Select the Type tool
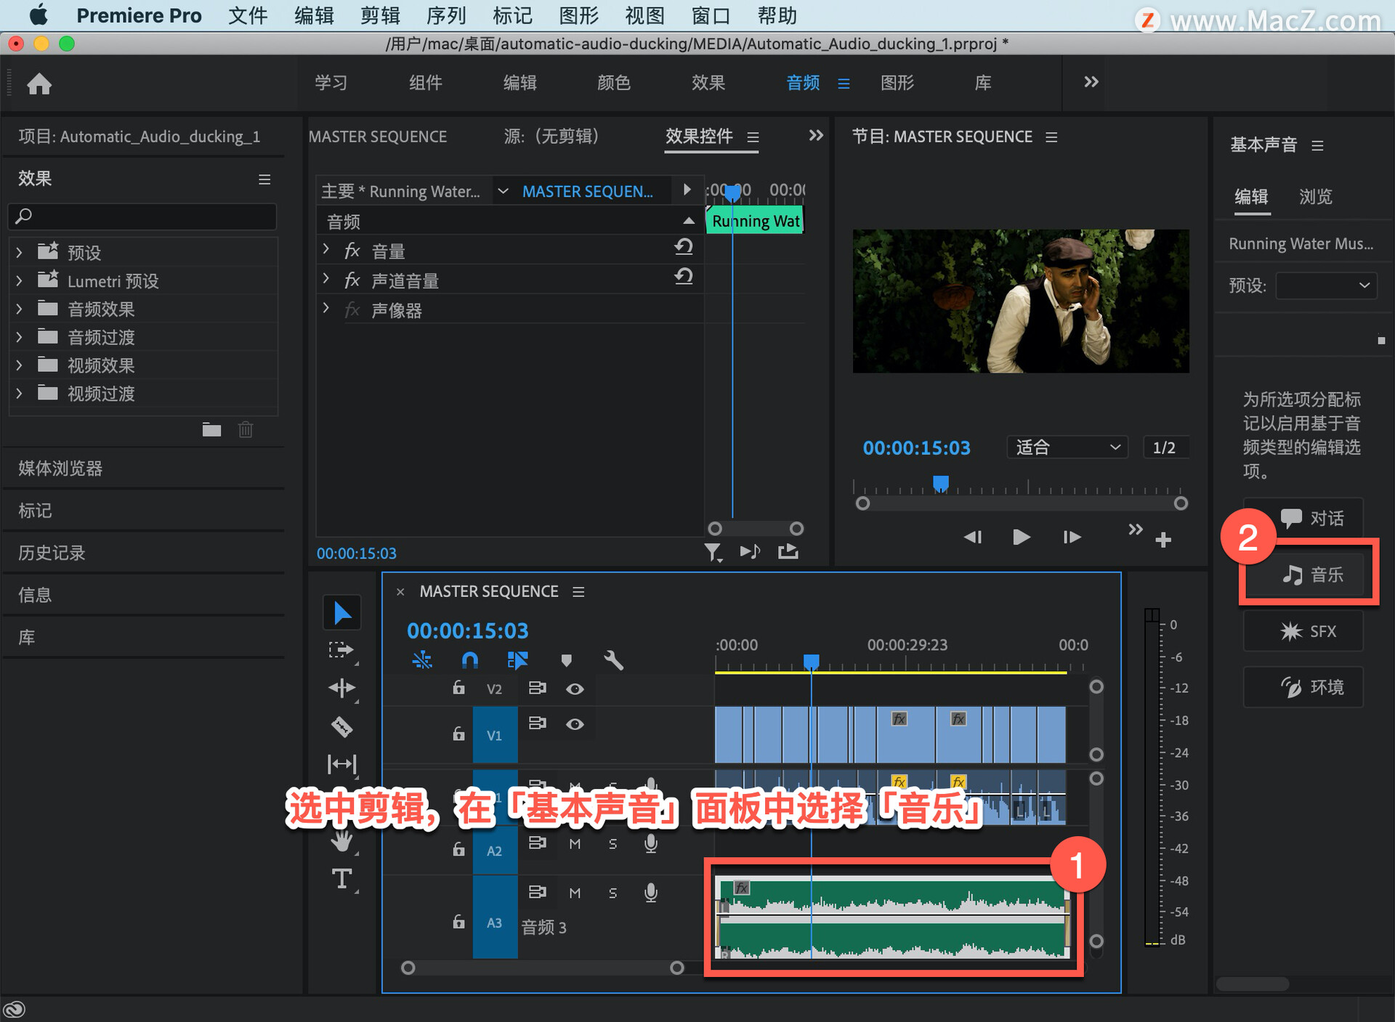 click(341, 879)
